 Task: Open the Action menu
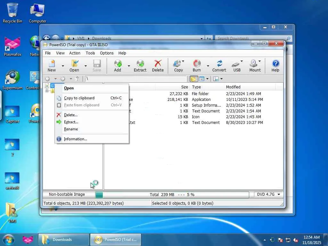tap(75, 53)
